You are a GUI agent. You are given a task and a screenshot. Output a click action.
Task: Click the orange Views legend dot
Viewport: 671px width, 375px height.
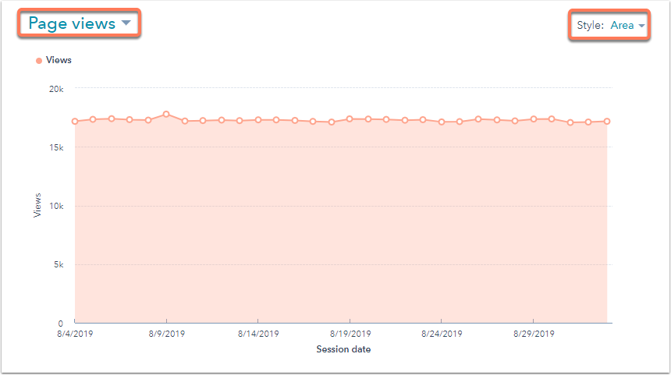click(x=39, y=61)
